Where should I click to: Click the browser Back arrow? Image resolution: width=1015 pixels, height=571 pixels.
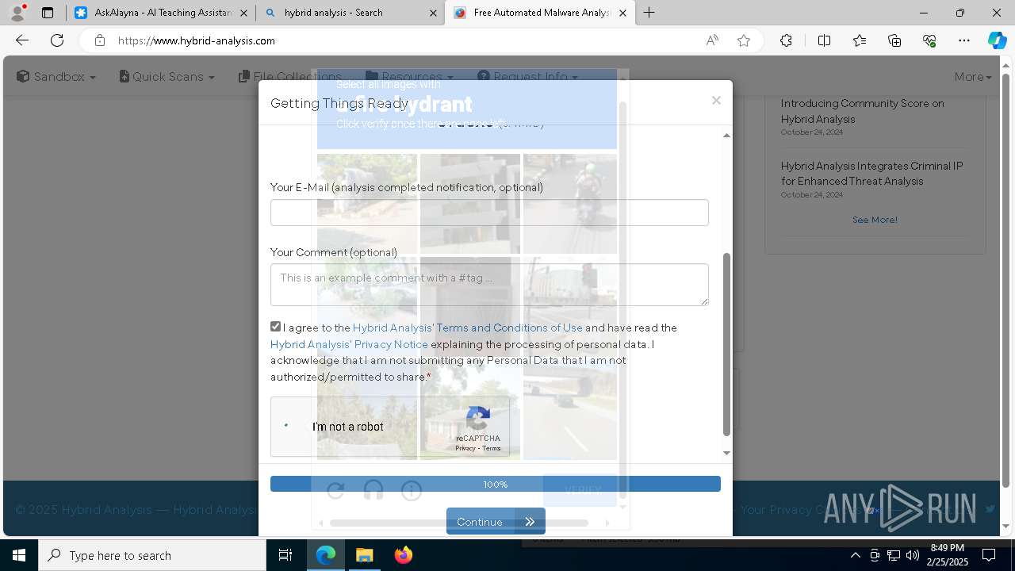(22, 40)
